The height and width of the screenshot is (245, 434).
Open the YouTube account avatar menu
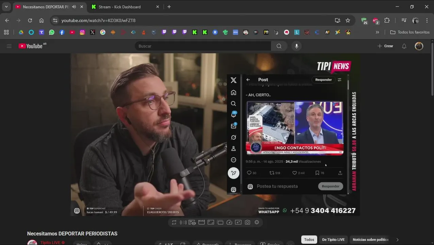[x=419, y=46]
